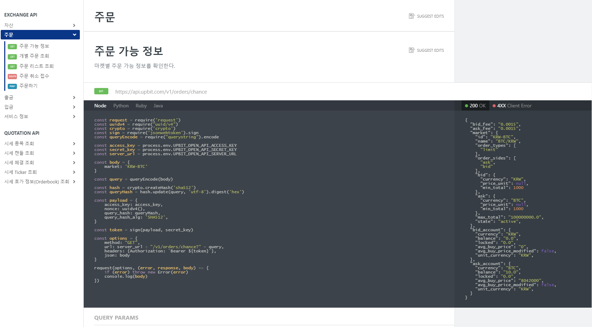Select the 서비스 정보 sidebar item
This screenshot has height=327, width=592.
[x=40, y=117]
